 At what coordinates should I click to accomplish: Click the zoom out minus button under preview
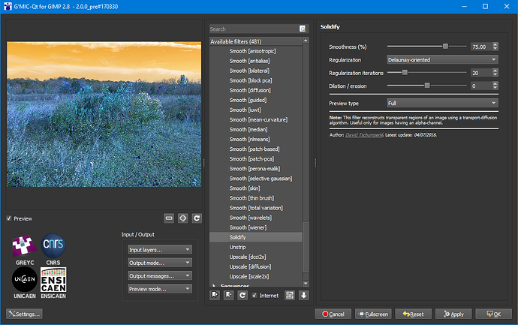click(x=169, y=218)
